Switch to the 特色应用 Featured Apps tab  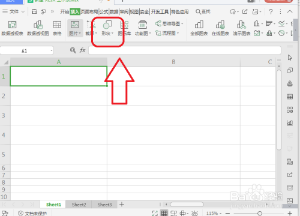pyautogui.click(x=180, y=11)
